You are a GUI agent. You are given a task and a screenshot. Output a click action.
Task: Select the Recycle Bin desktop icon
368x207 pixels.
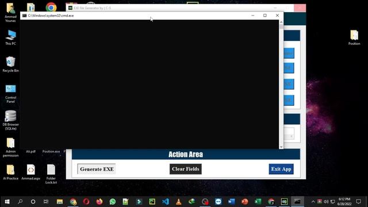(10, 64)
